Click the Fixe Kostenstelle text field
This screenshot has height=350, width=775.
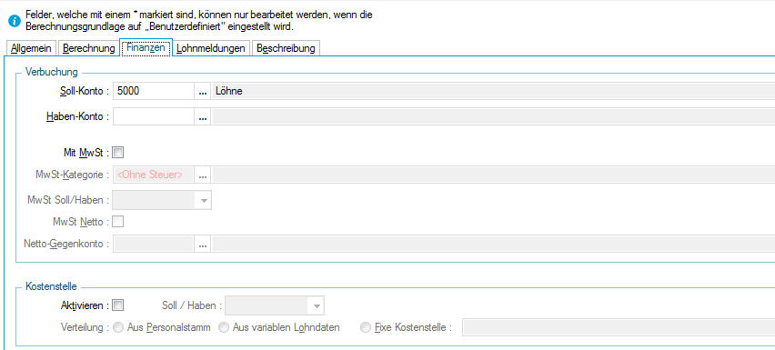[619, 327]
